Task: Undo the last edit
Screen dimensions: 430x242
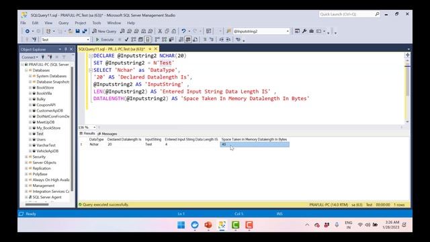Action: pos(183,32)
